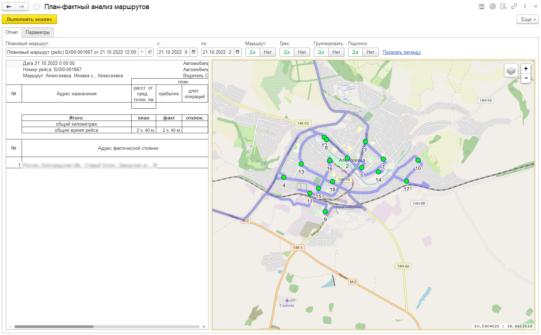Add page to favorites with star icon
The width and height of the screenshot is (541, 335).
click(x=36, y=7)
